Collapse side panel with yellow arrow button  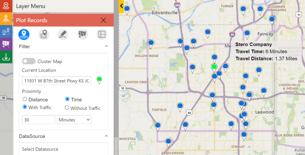pos(121,6)
